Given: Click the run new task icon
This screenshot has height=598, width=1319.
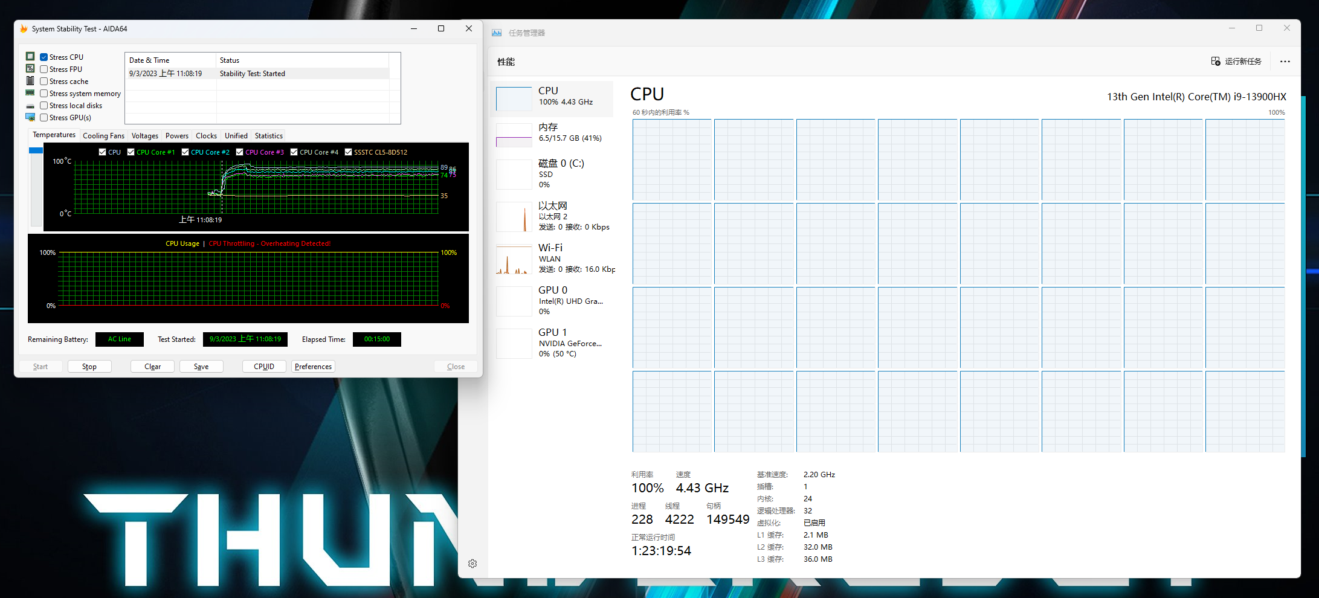Looking at the screenshot, I should [1216, 62].
